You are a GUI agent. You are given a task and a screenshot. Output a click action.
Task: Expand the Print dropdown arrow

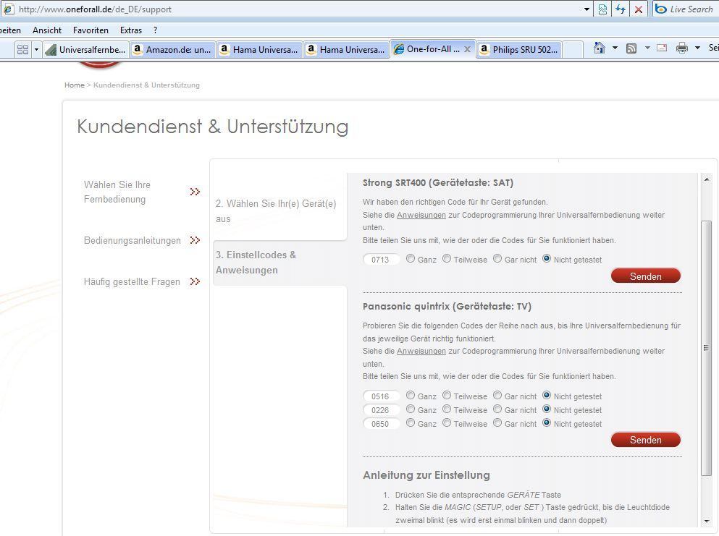tap(697, 48)
